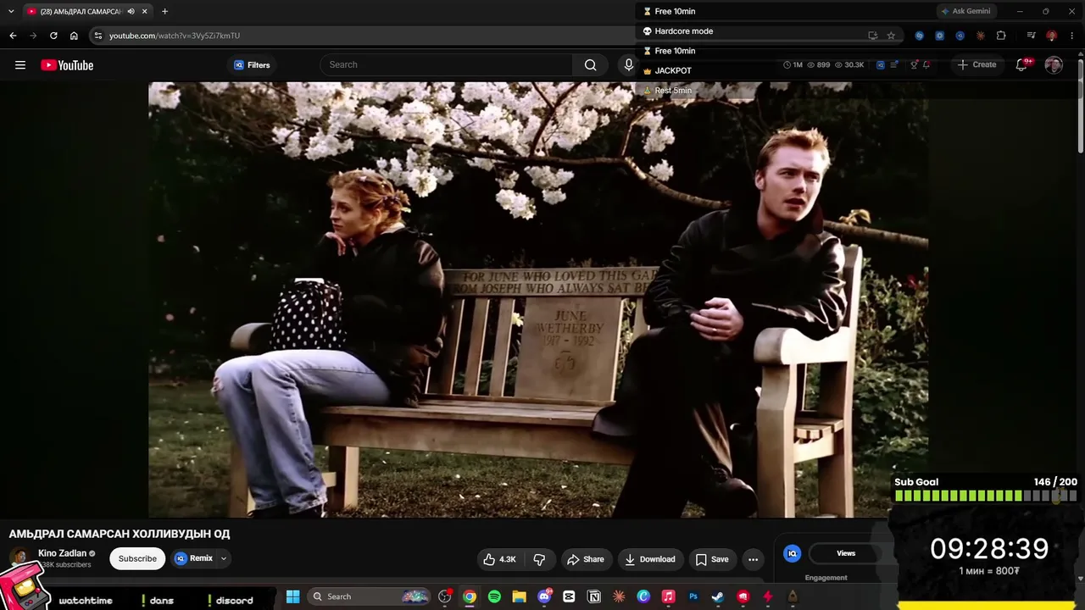Screen dimensions: 1085x610
Task: Click Ask Gemini button
Action: (x=965, y=11)
